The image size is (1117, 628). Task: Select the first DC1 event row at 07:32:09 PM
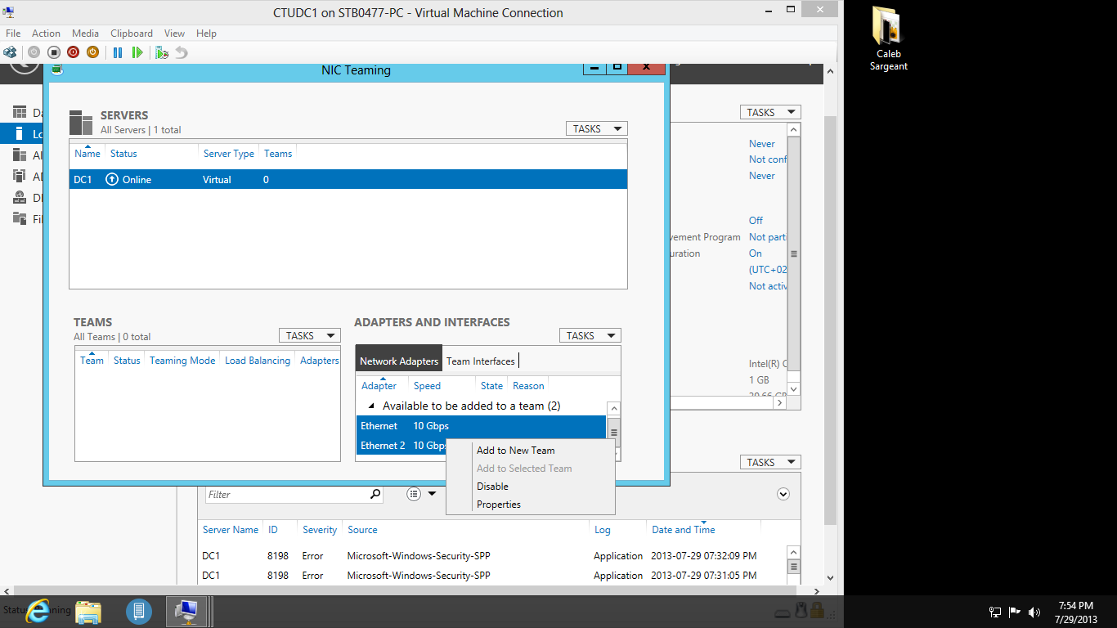point(493,556)
